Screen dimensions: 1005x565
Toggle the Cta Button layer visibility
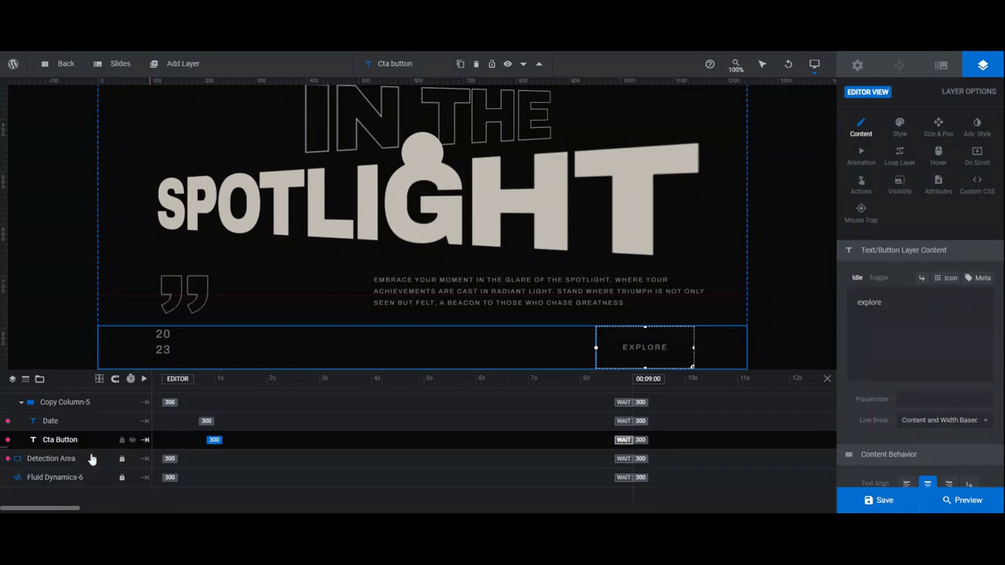(133, 440)
